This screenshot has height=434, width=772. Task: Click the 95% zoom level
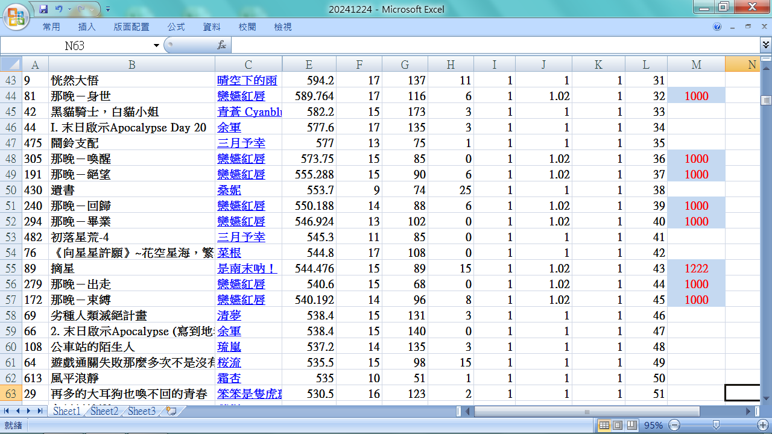(654, 425)
